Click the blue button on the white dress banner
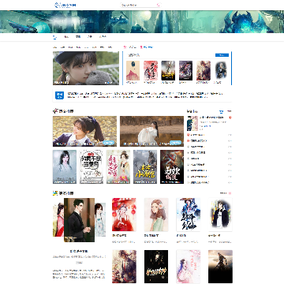 [176, 143]
